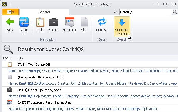Screen dimensions: 178x112
Task: Open IT department morning meeting details line
Action: pos(90,109)
